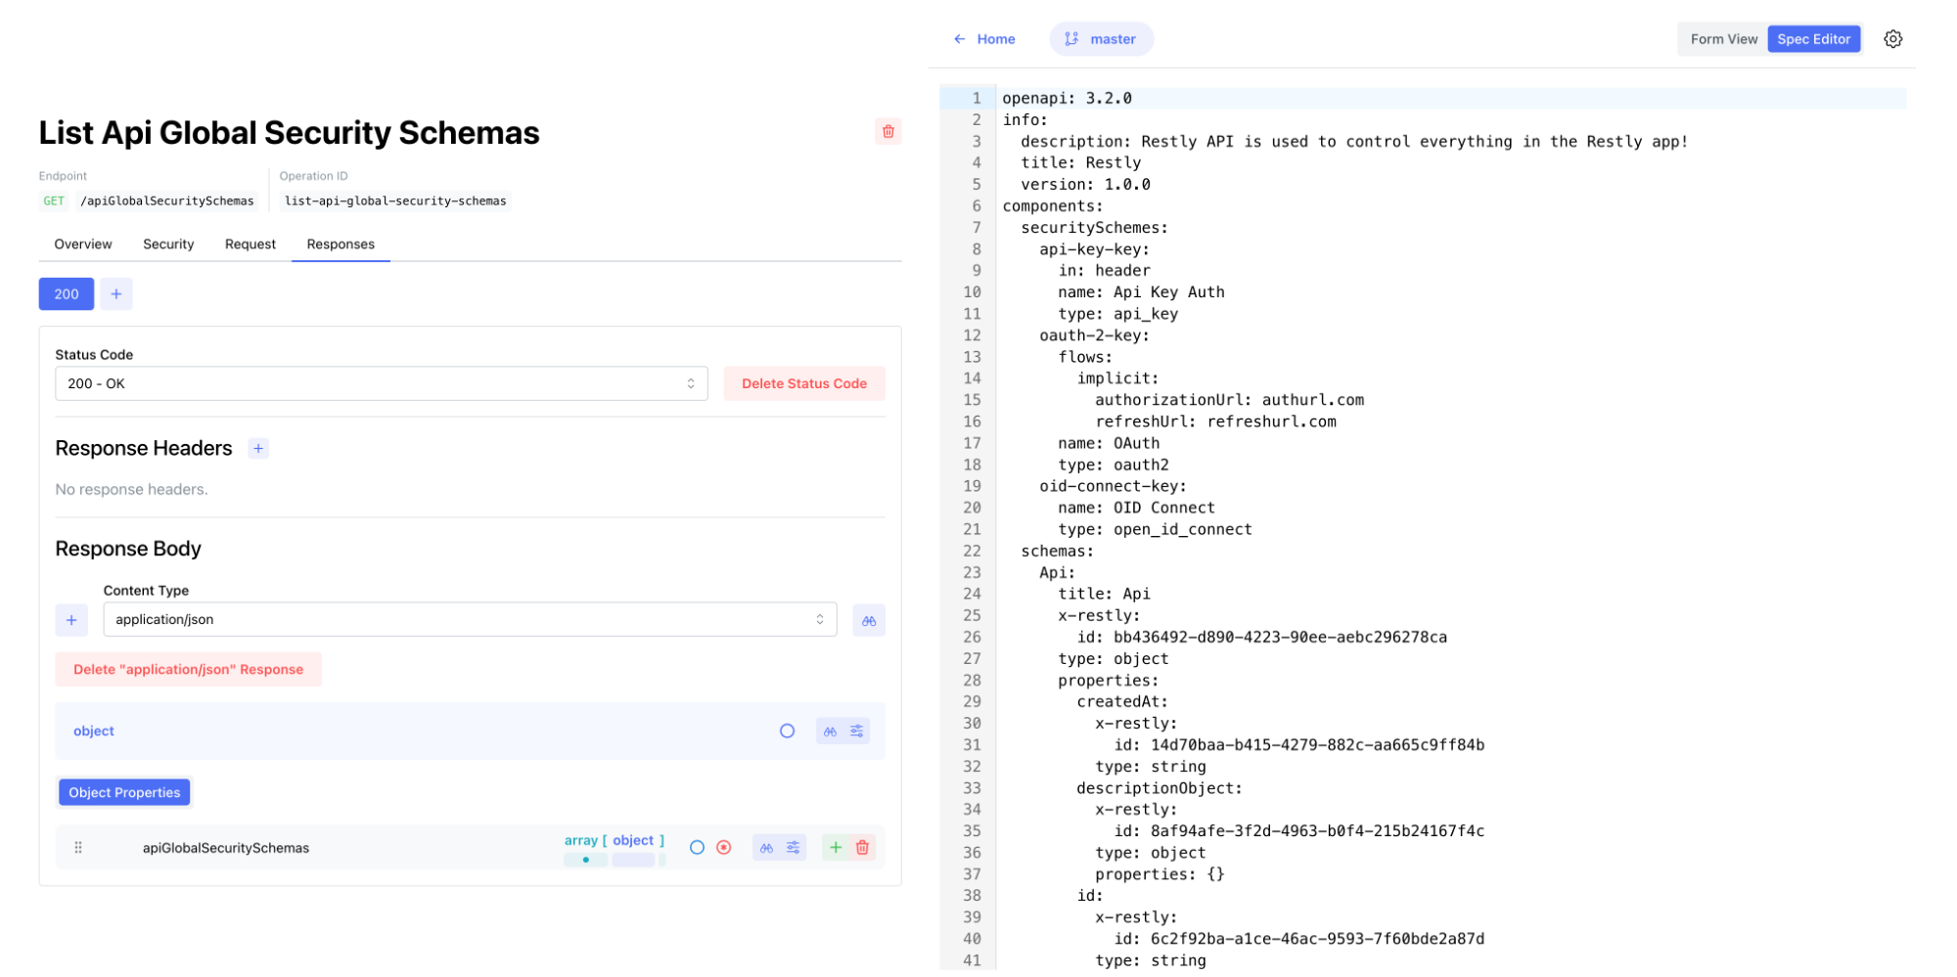Viewport: 1957px width, 977px height.
Task: Switch to Spec Editor
Action: tap(1813, 39)
